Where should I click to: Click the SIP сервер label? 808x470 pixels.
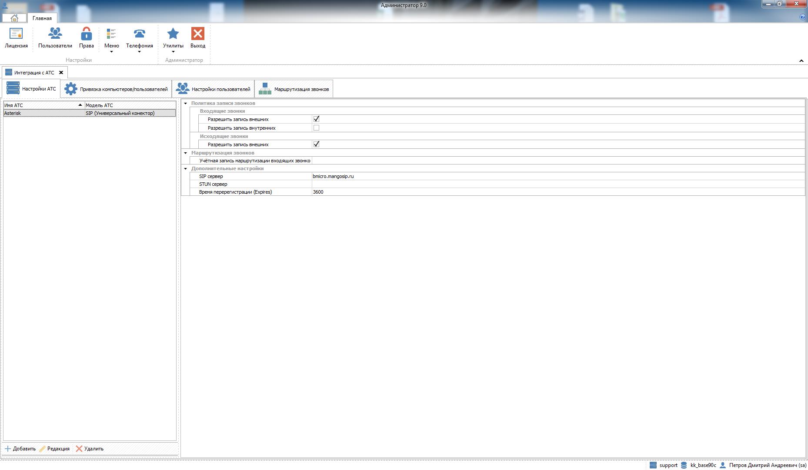211,176
